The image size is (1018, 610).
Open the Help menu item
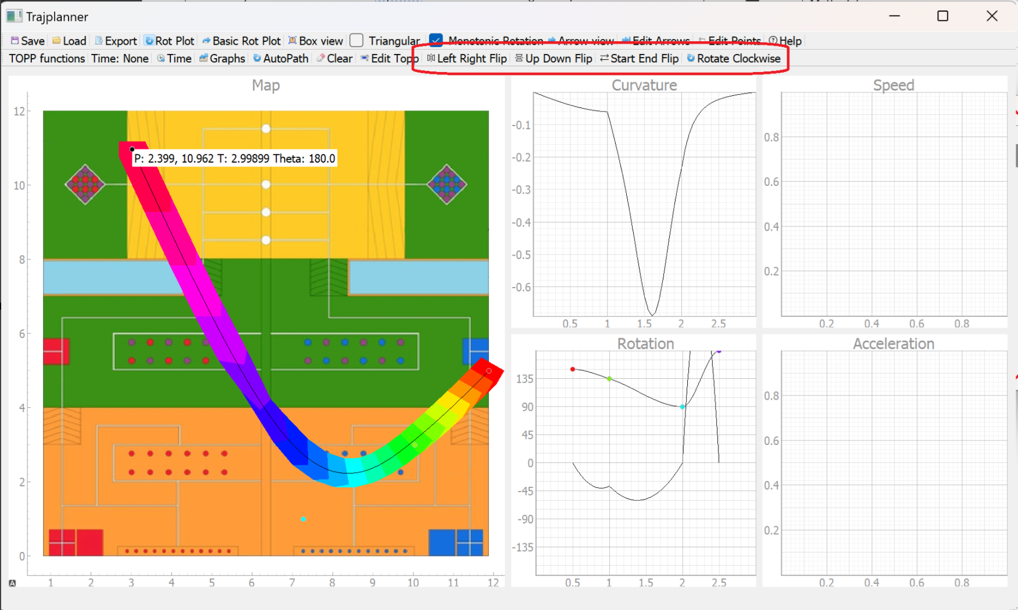pos(785,41)
